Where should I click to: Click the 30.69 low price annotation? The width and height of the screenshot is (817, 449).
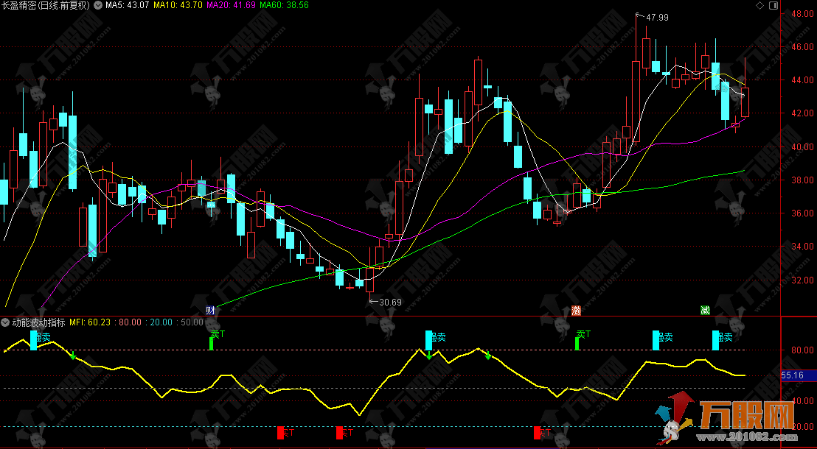pos(390,302)
